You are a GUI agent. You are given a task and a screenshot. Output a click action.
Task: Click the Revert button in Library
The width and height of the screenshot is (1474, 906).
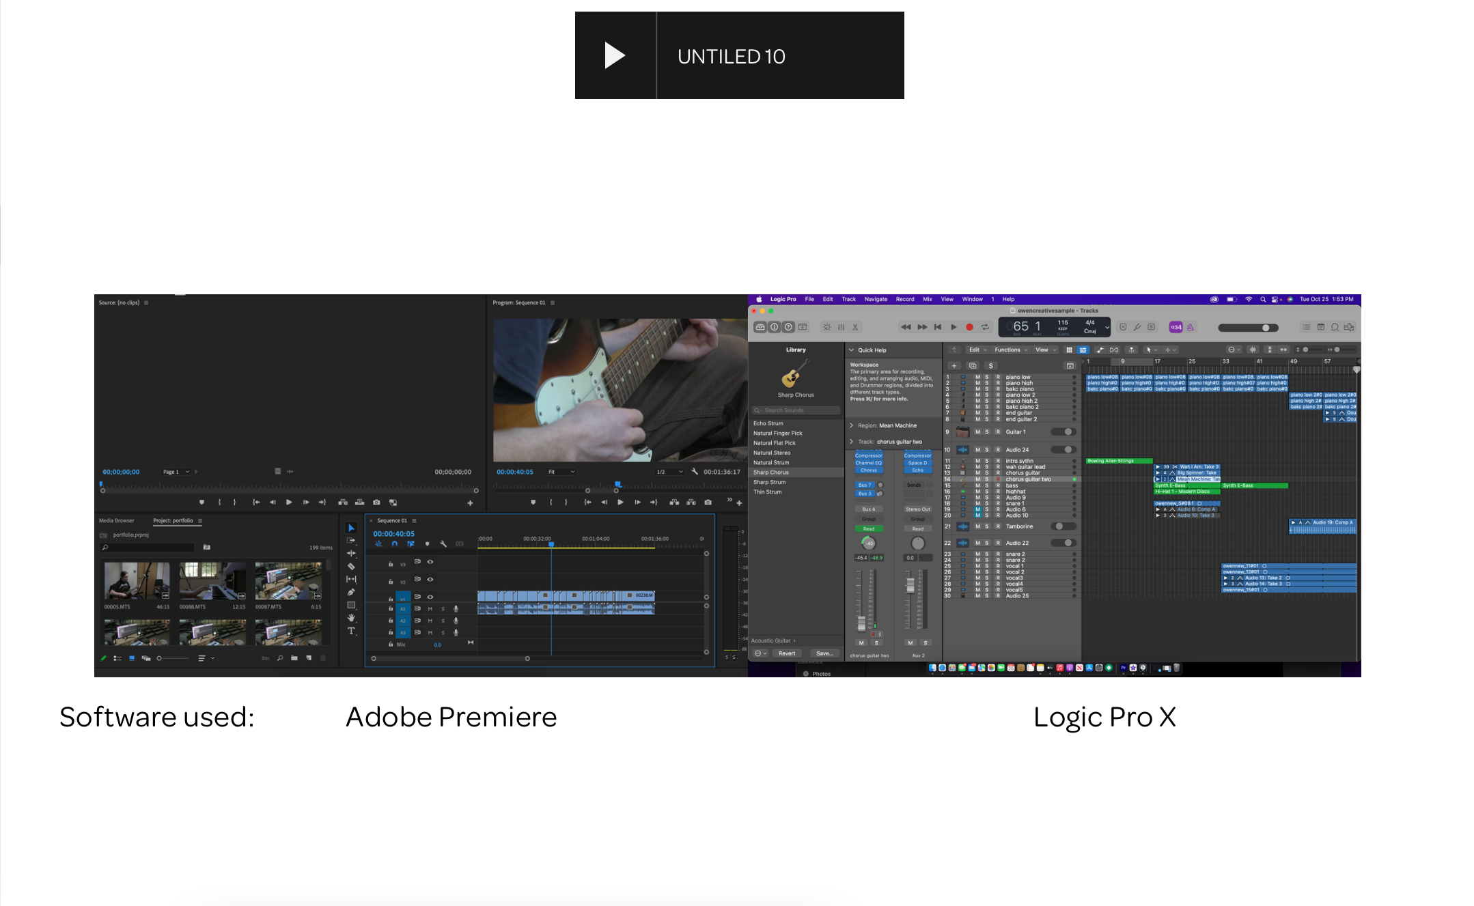787,653
